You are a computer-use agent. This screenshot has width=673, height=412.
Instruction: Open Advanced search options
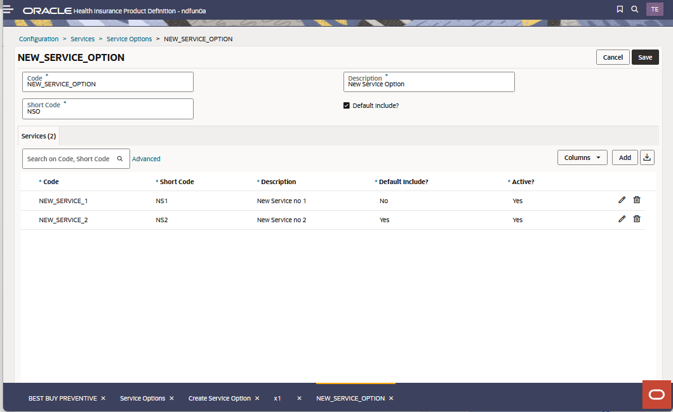pos(146,158)
